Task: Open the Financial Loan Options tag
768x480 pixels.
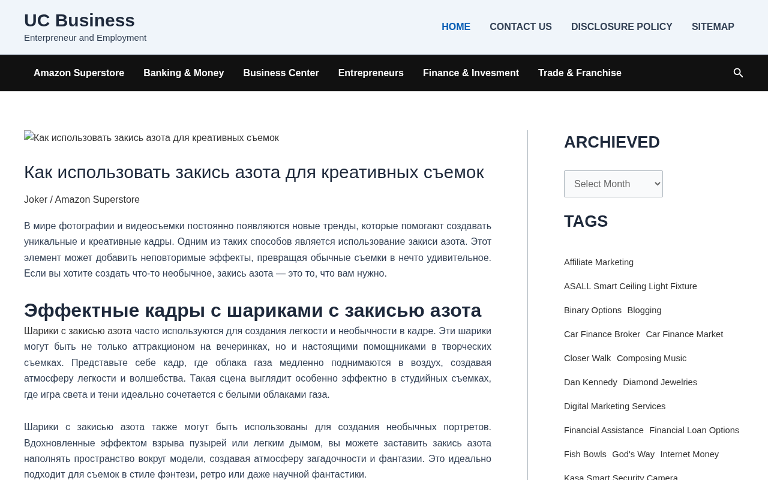Action: tap(694, 430)
